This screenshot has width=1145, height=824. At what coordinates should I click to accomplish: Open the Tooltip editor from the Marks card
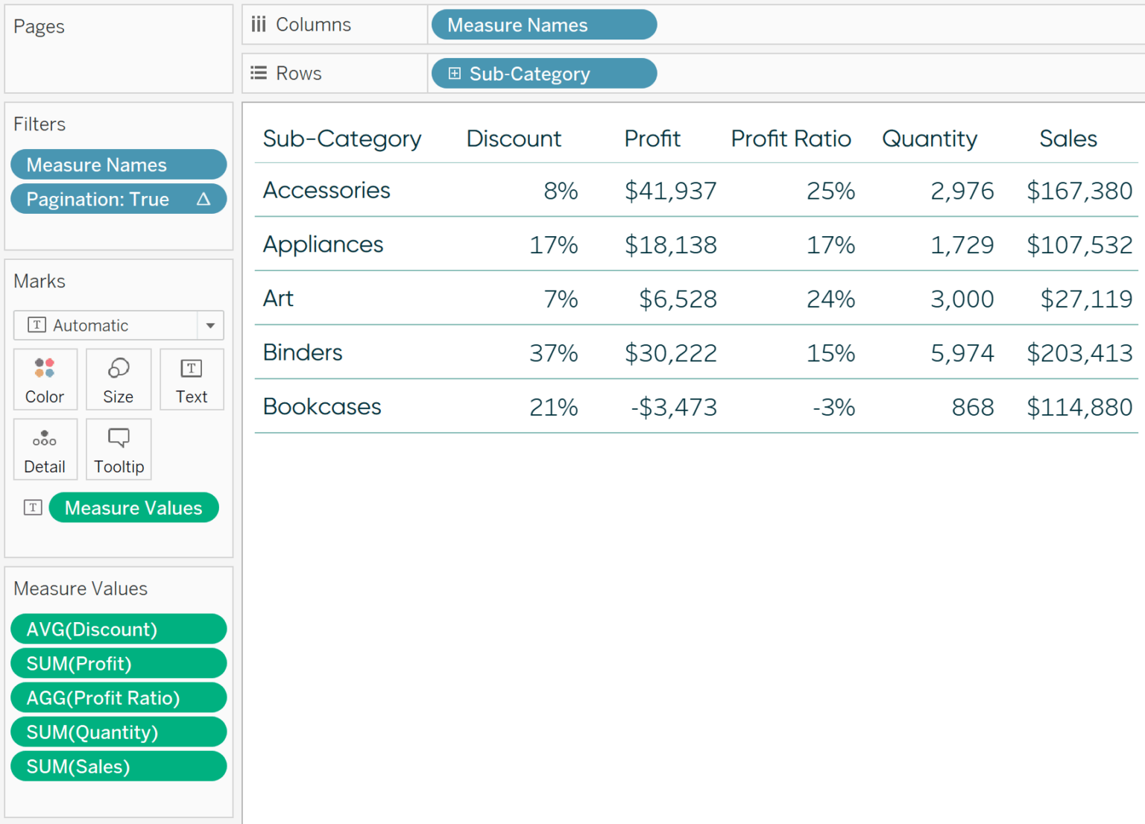coord(118,449)
